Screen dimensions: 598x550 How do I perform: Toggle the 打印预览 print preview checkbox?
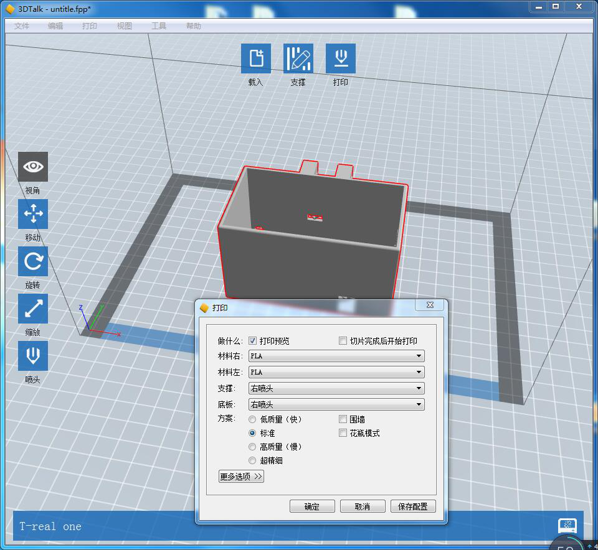(252, 341)
